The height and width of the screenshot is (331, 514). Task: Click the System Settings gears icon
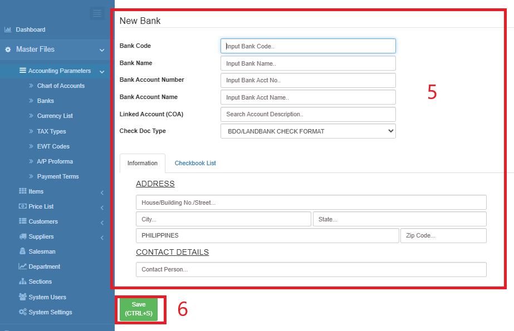(x=22, y=312)
